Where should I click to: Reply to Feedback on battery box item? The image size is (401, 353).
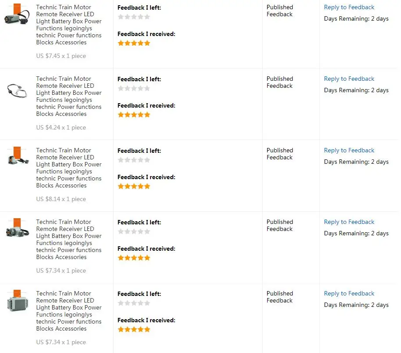tap(349, 293)
